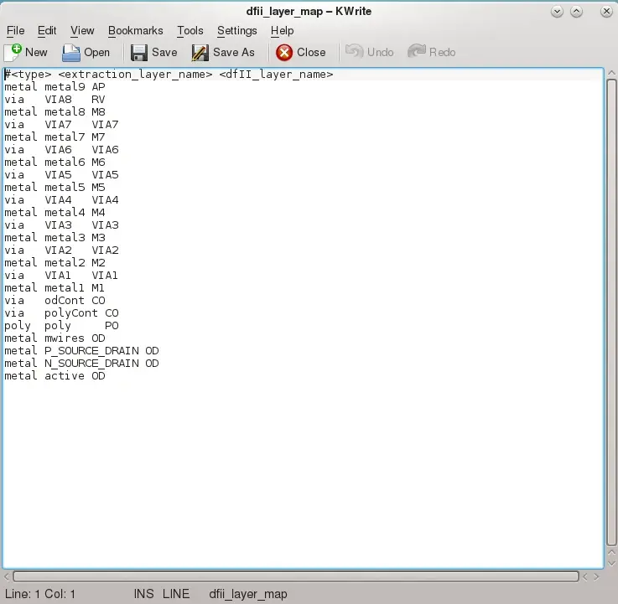Open the Settings menu

[236, 31]
